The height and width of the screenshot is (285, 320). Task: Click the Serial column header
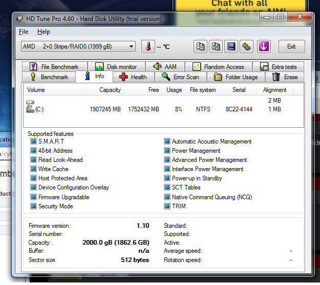[239, 90]
